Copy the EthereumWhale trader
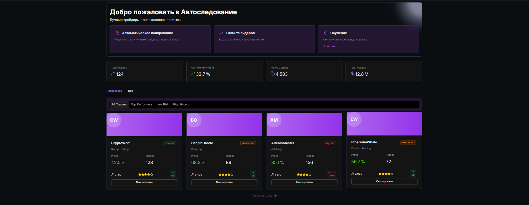The height and width of the screenshot is (205, 529). click(x=384, y=182)
